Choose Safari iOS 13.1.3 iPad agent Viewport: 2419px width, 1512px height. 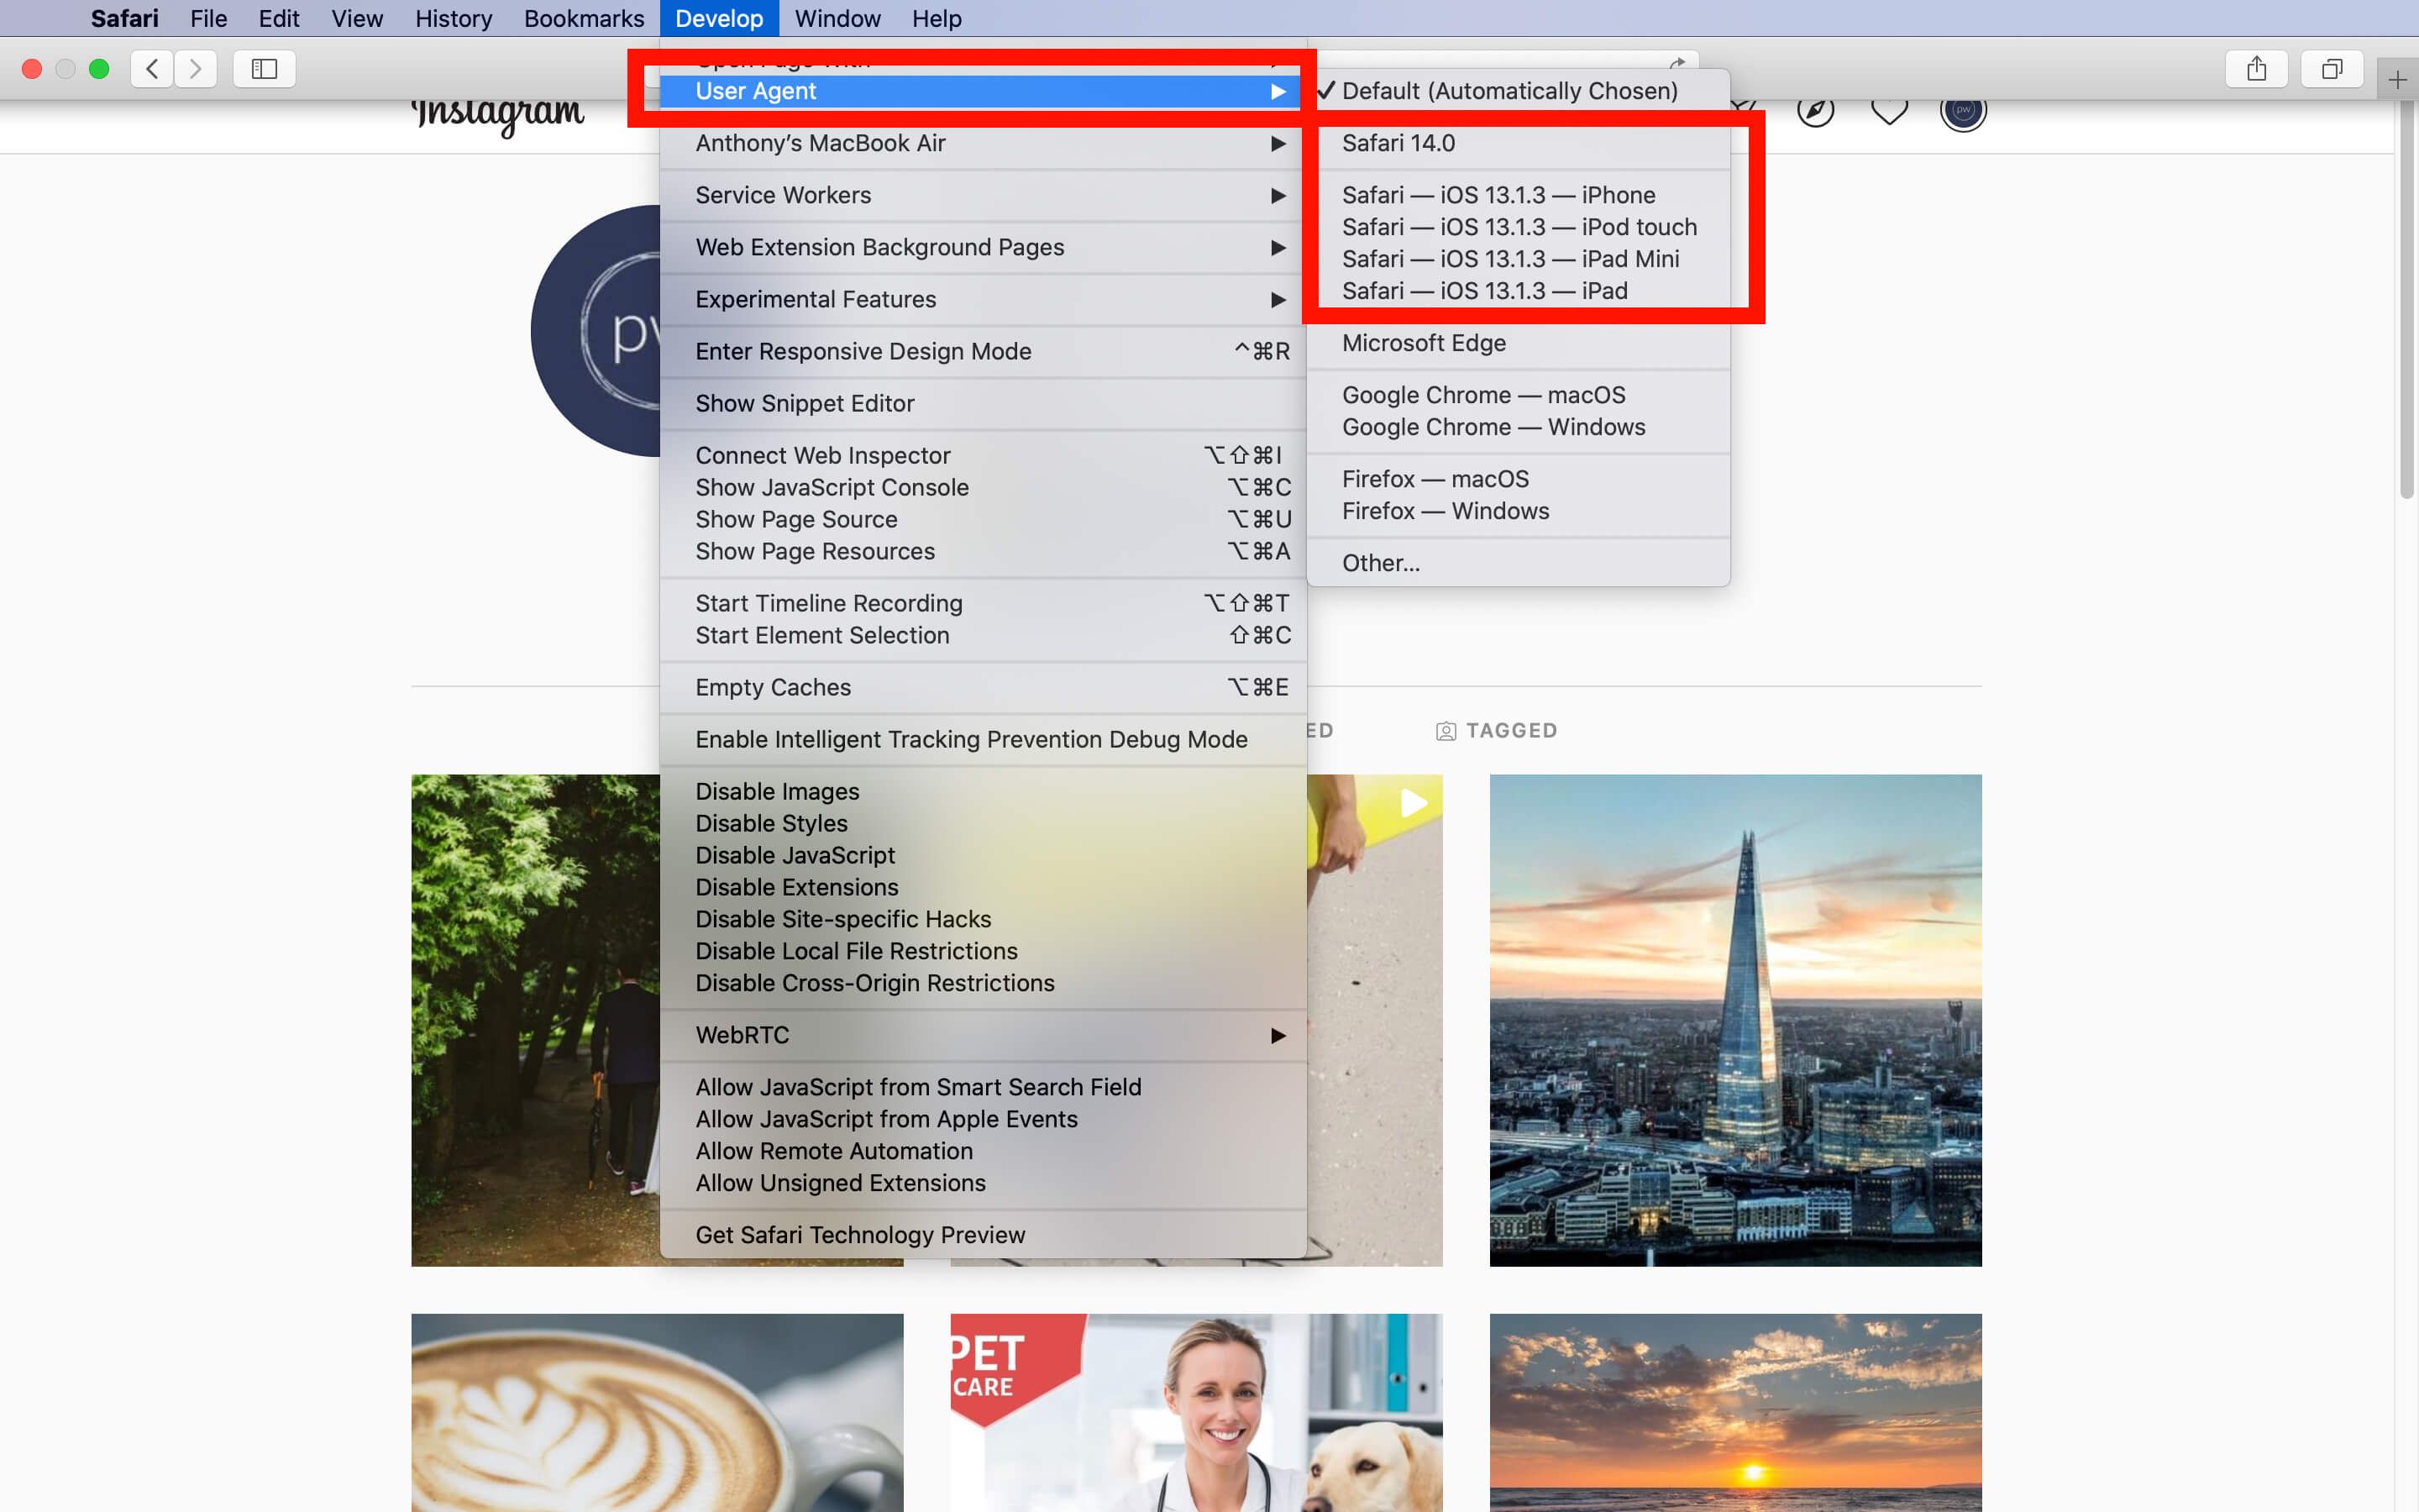pyautogui.click(x=1518, y=291)
